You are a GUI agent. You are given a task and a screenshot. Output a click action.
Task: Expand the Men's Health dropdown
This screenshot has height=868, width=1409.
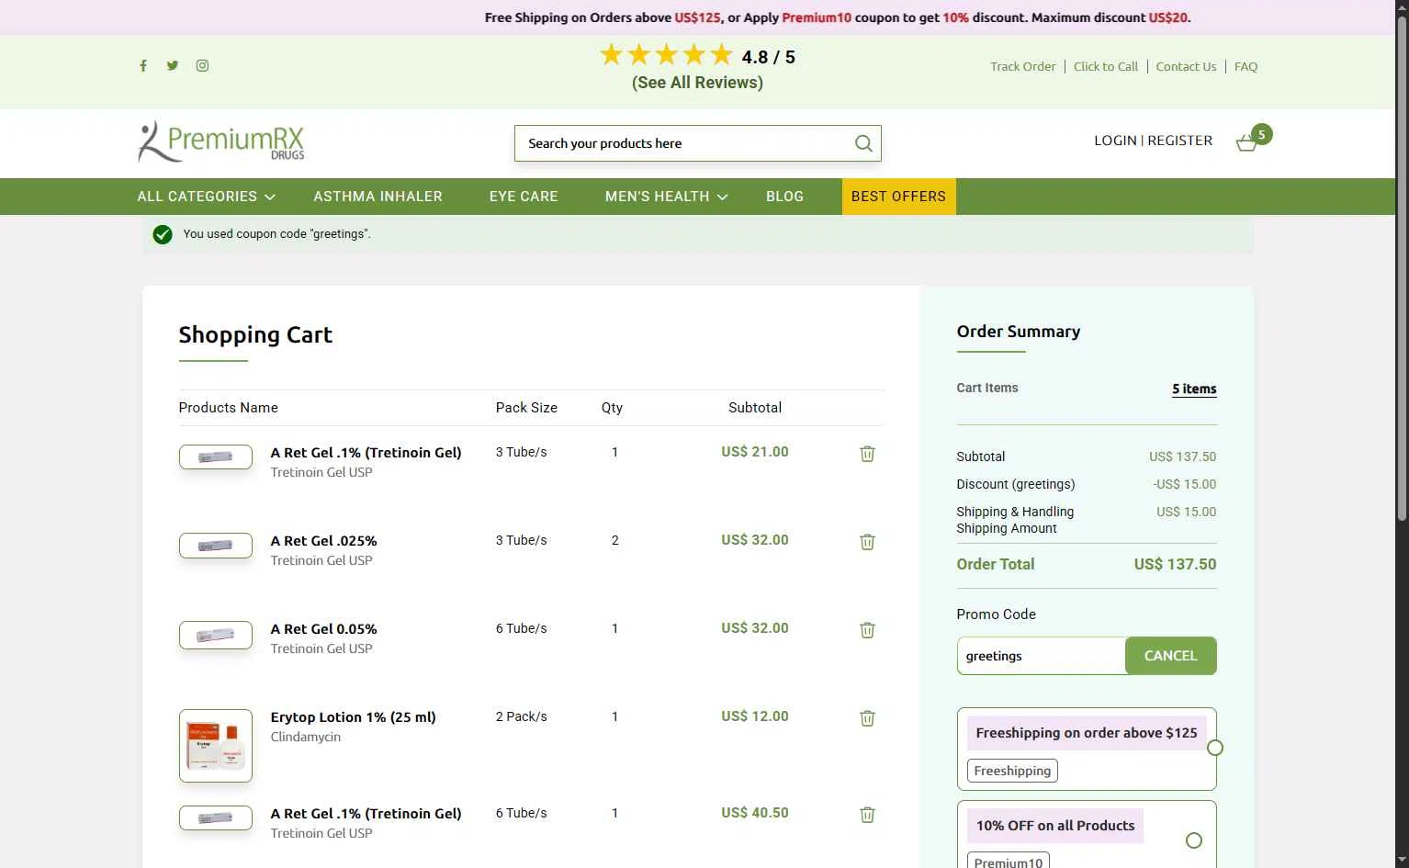pyautogui.click(x=666, y=197)
